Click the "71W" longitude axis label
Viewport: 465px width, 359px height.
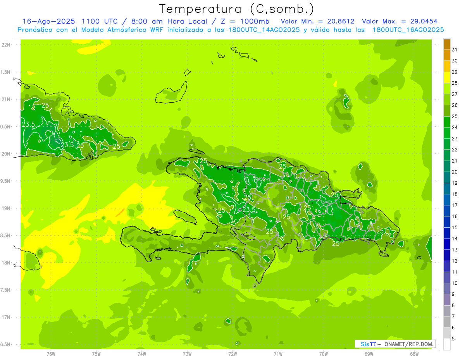pyautogui.click(x=278, y=354)
